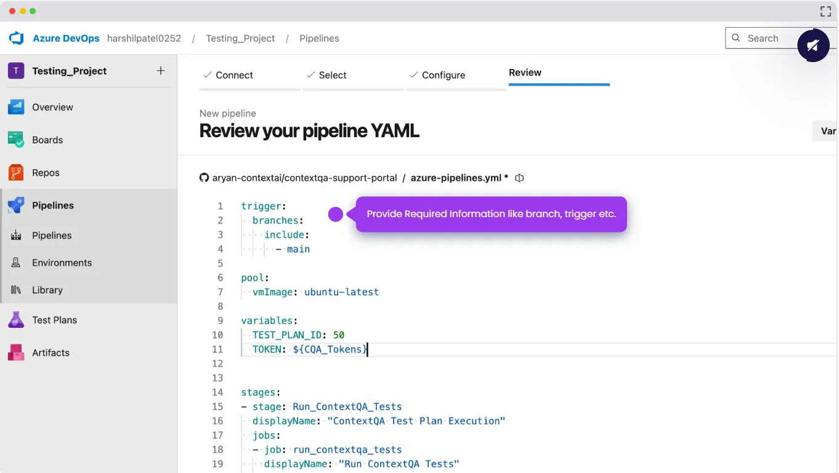Go to the Connect step tab

coord(234,75)
